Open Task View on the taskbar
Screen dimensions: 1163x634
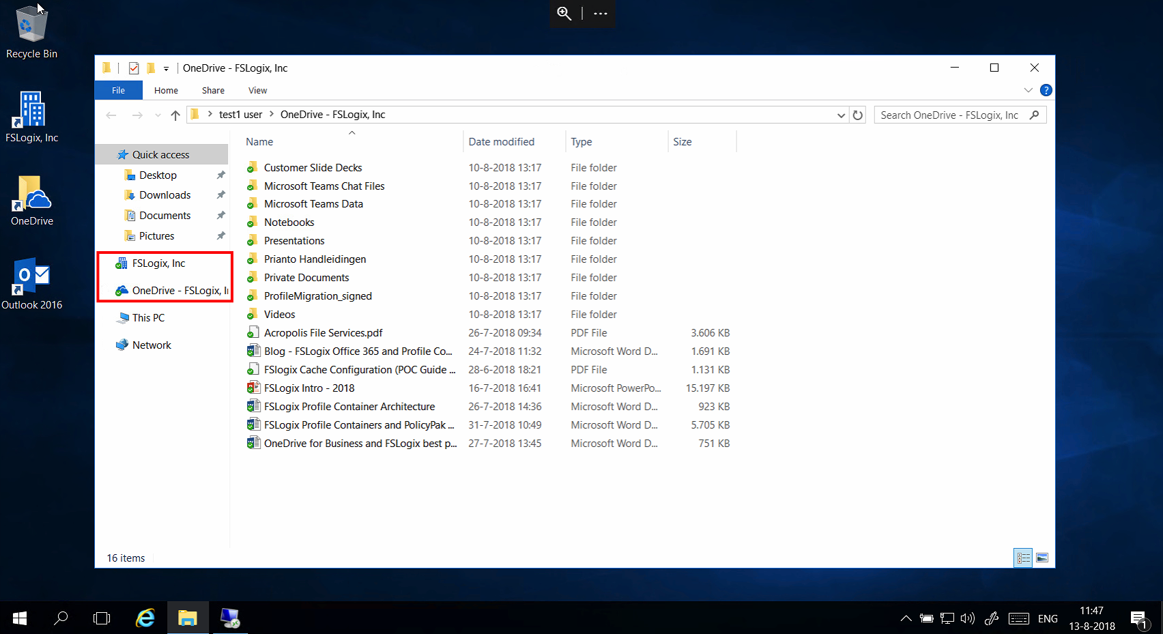click(102, 618)
